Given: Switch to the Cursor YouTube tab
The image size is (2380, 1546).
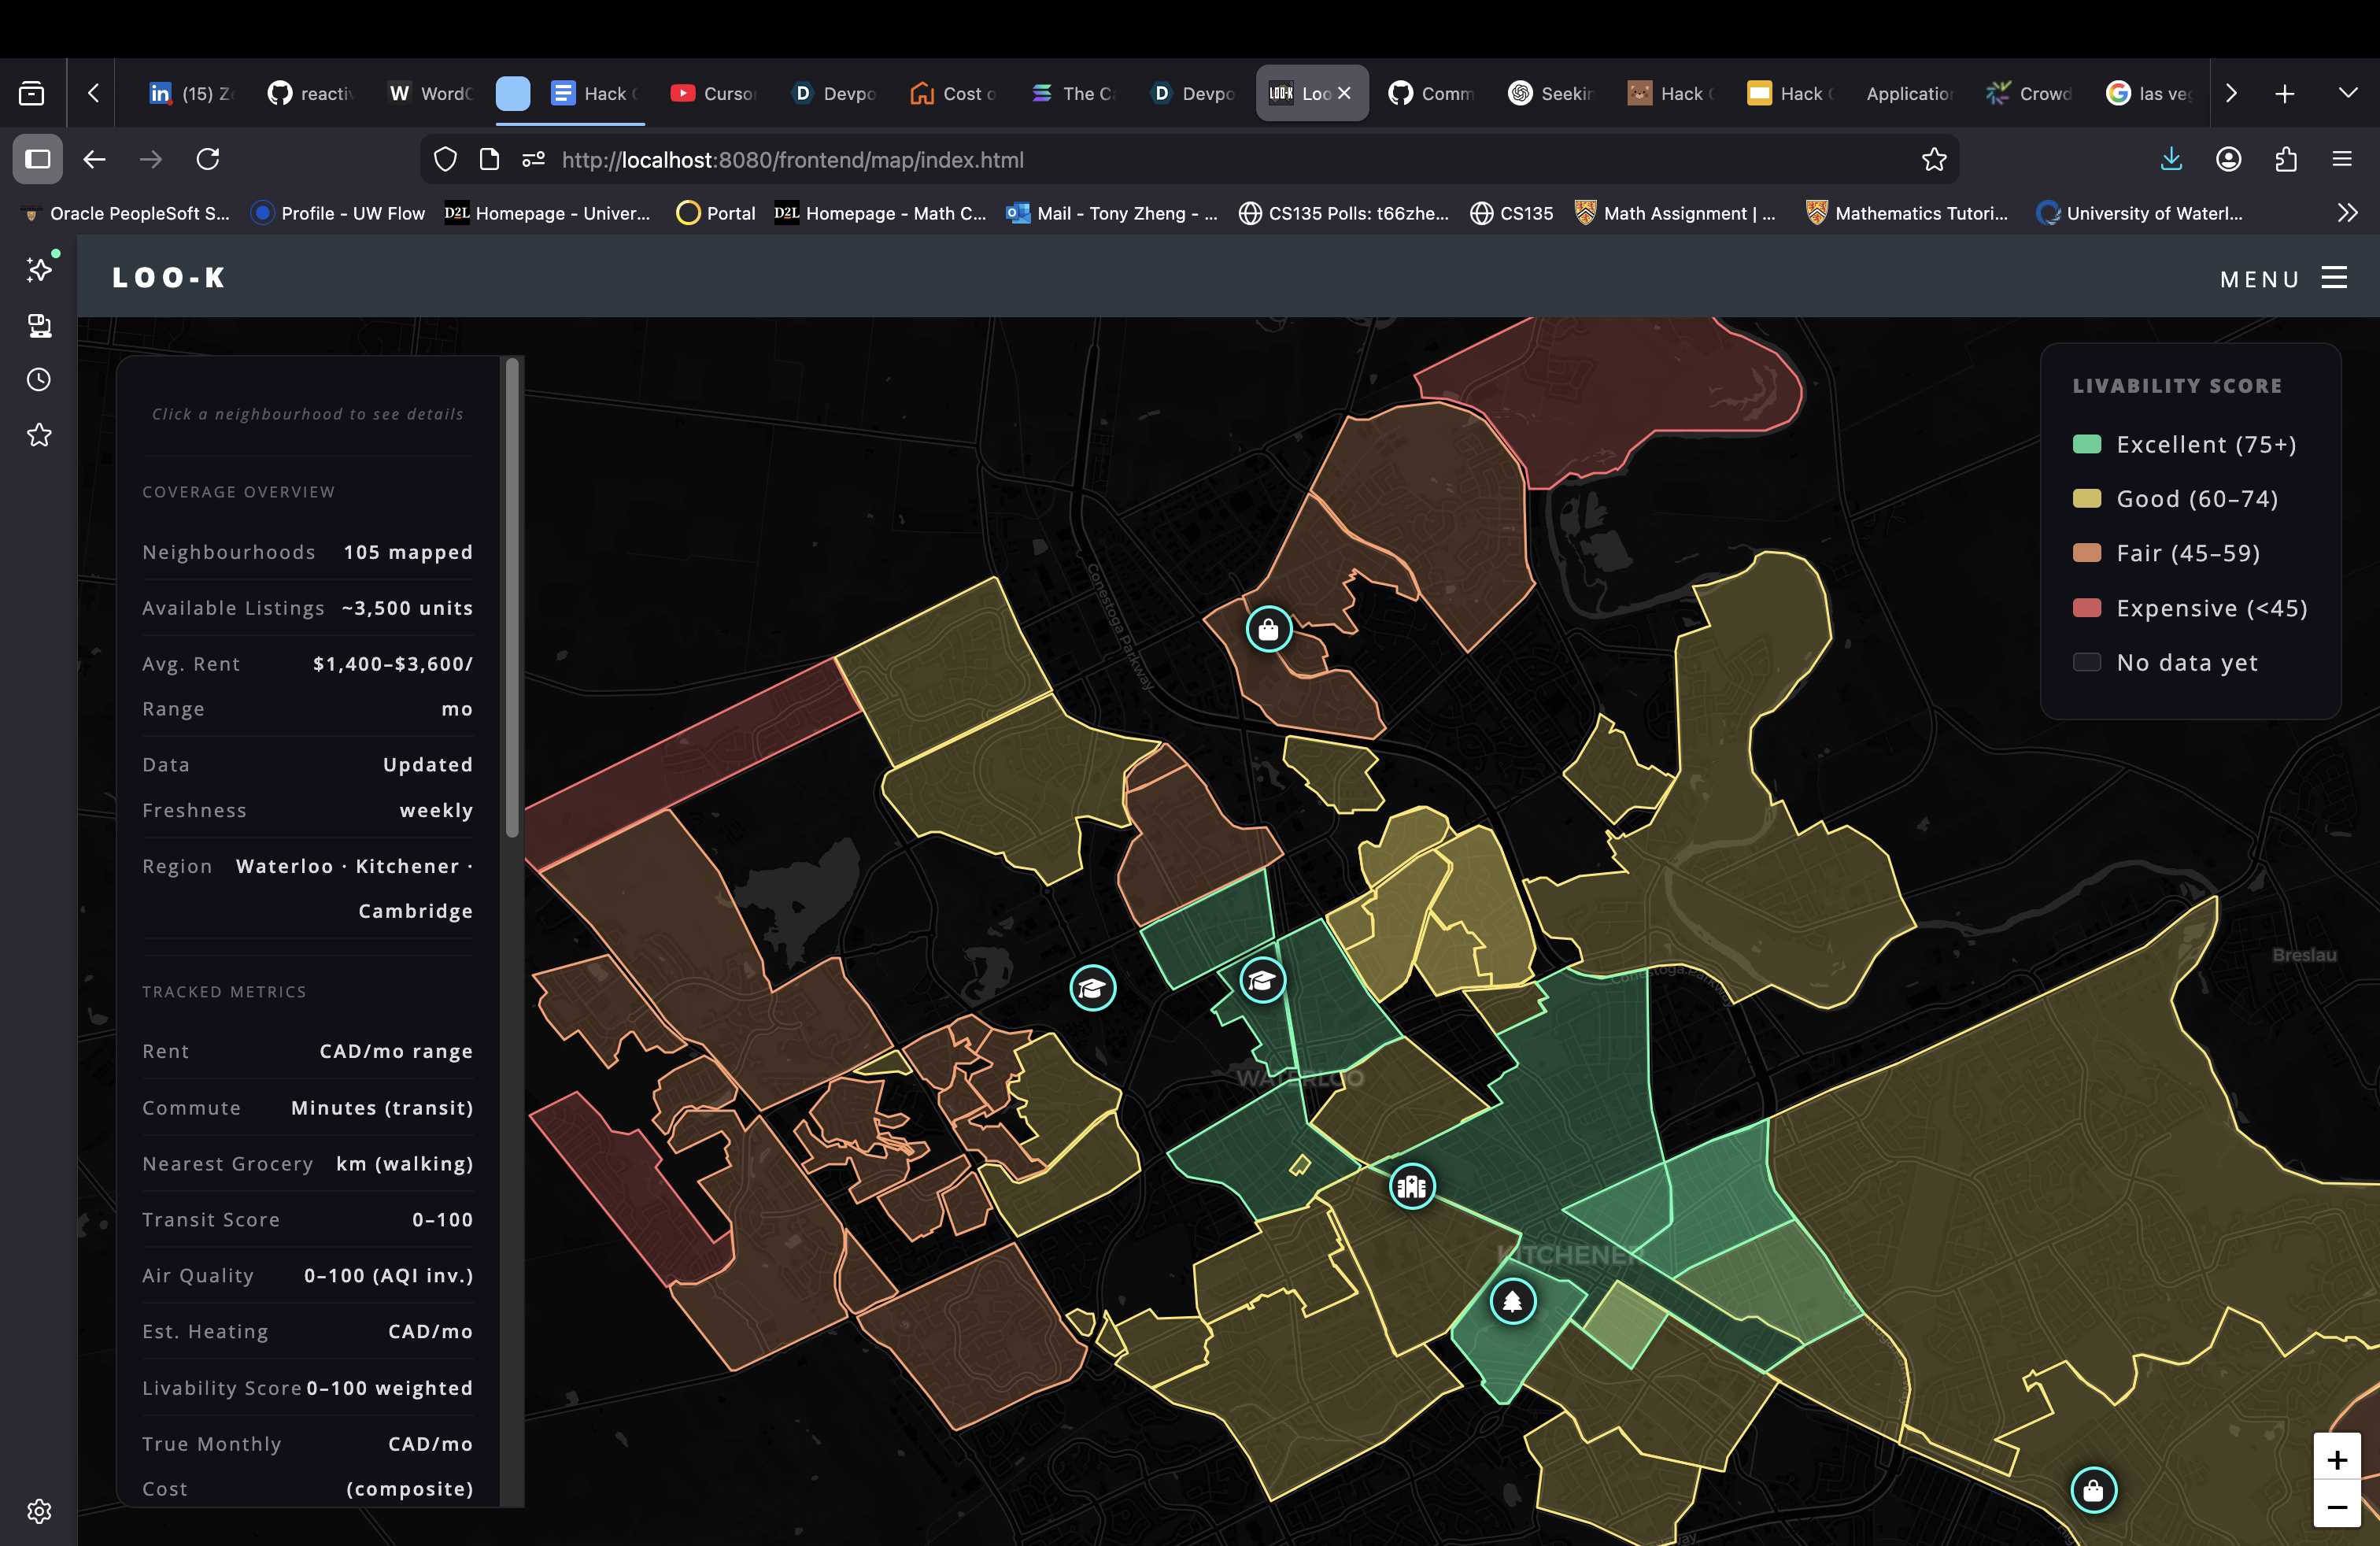Looking at the screenshot, I should pyautogui.click(x=714, y=93).
